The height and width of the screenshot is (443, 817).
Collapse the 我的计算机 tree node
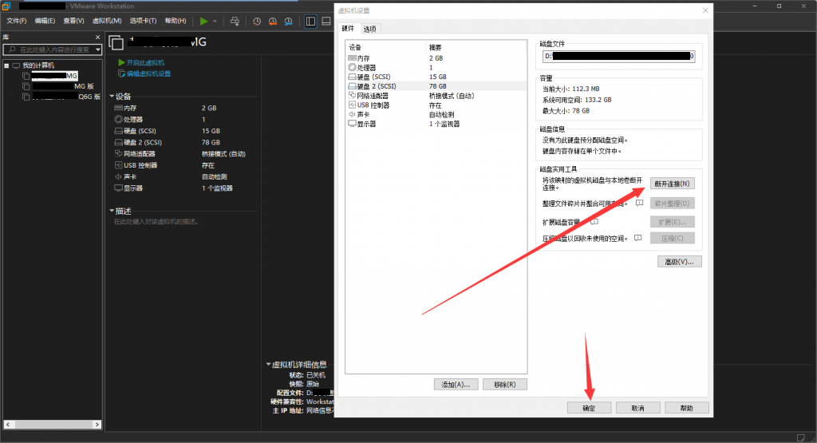[x=6, y=65]
